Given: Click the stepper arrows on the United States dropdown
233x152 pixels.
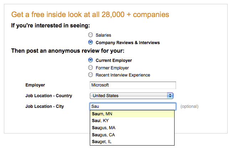Looking at the screenshot, I should [170, 96].
